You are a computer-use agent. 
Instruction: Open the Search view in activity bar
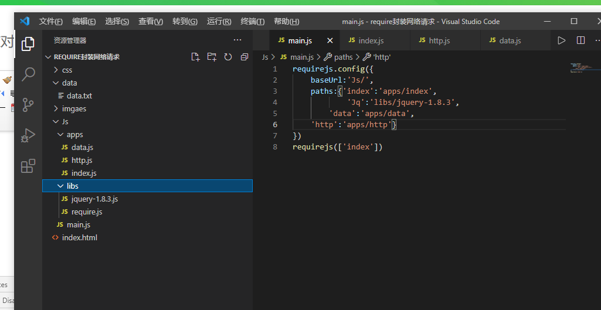28,74
